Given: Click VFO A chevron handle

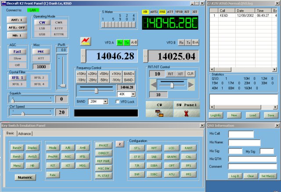Looking at the screenshot, I should [x=83, y=56].
